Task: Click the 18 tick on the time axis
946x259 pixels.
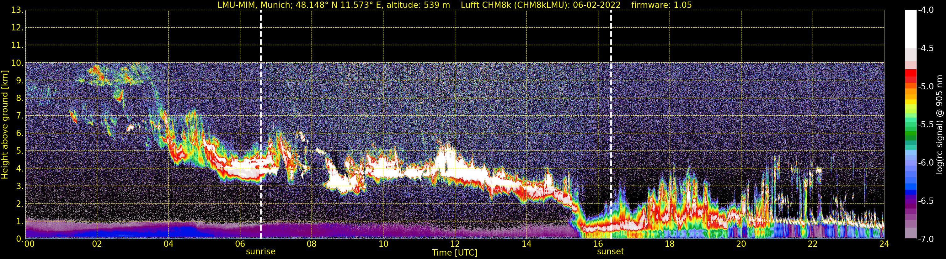Action: [670, 244]
